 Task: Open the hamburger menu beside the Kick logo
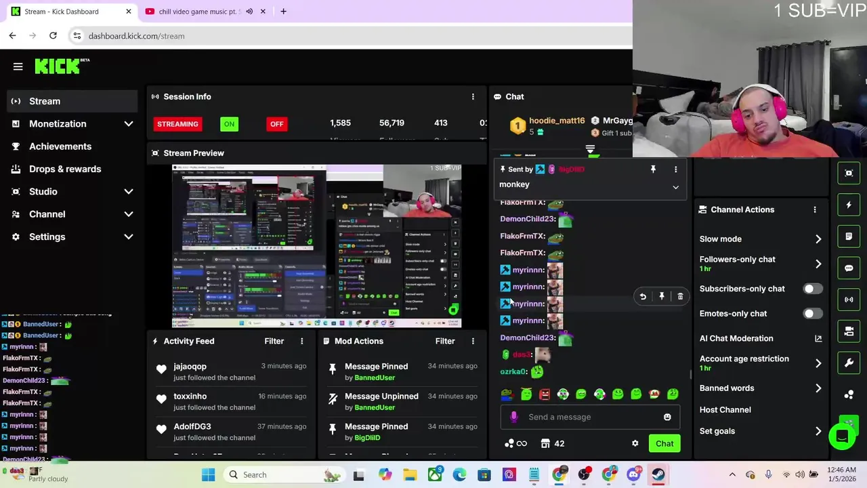pos(18,66)
